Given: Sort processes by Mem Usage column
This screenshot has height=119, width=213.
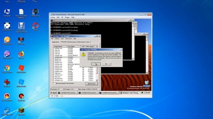Looking at the screenshot, I should point(90,46).
